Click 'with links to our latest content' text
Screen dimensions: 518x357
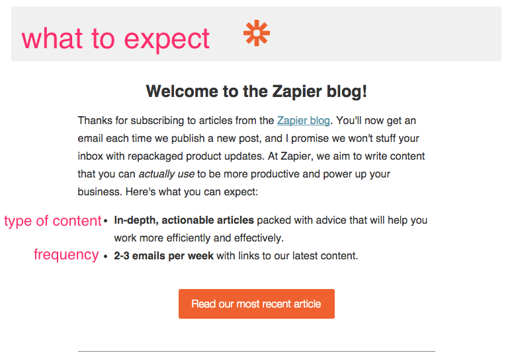[x=287, y=255]
